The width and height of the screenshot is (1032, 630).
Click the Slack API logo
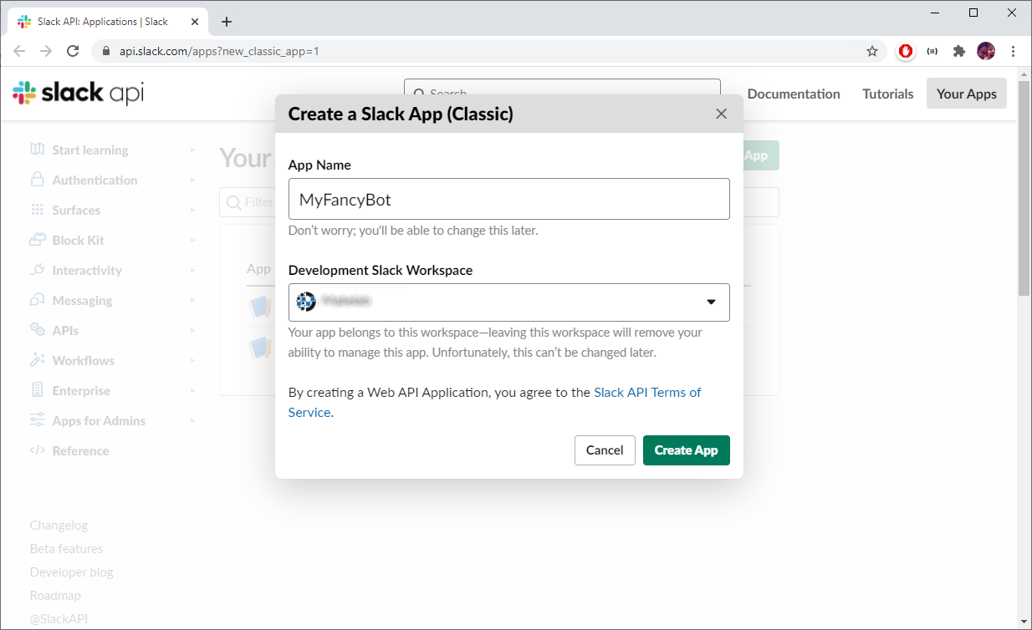[x=79, y=94]
